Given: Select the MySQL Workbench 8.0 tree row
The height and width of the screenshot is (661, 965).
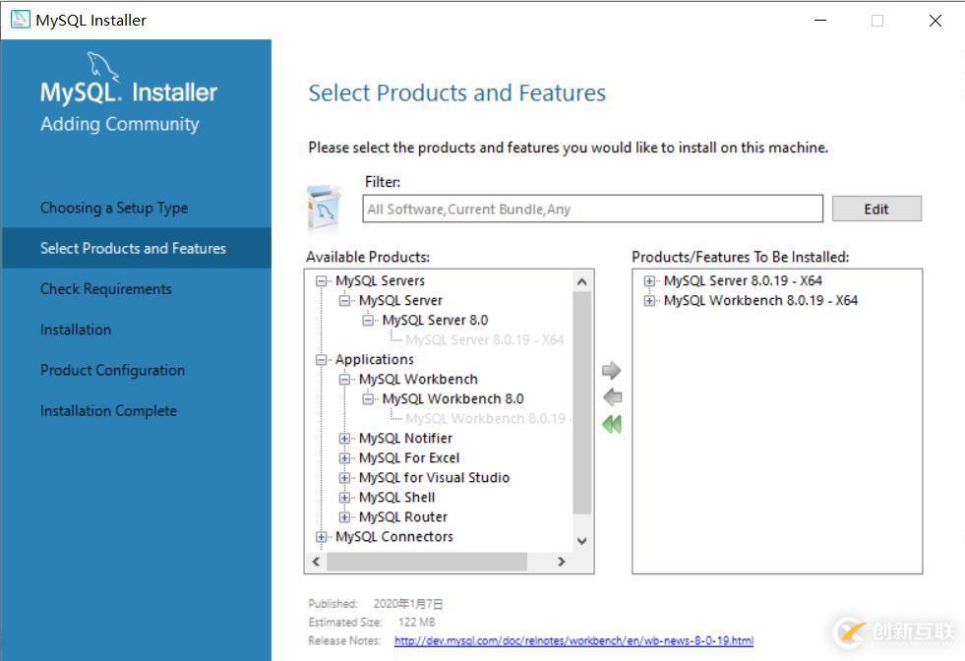Looking at the screenshot, I should pos(452,398).
